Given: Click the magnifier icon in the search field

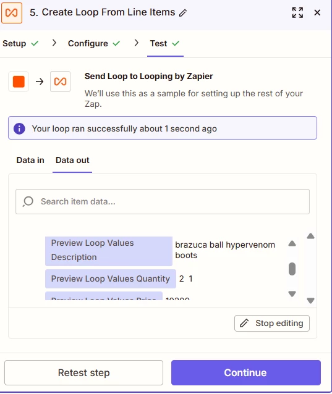Looking at the screenshot, I should [x=28, y=201].
